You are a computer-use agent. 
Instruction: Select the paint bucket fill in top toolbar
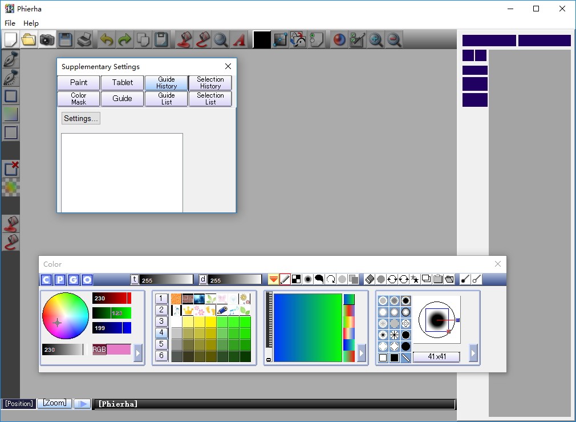point(184,40)
